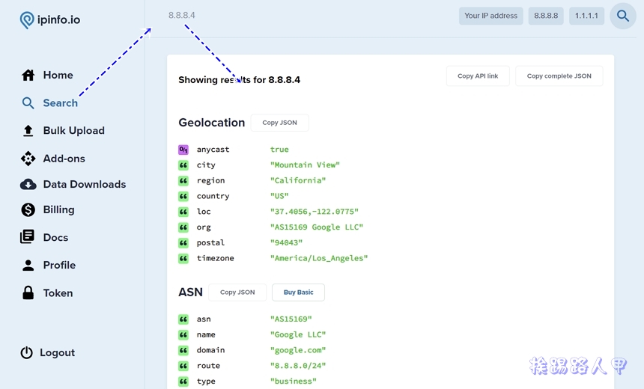Click the magnifier search button top right

[622, 16]
